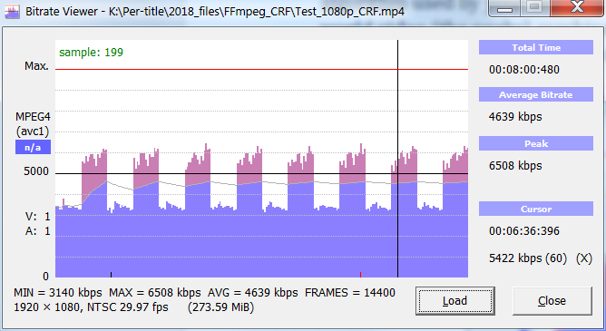Click the 5422 kbps (60) cursor value
The image size is (606, 331).
point(528,258)
